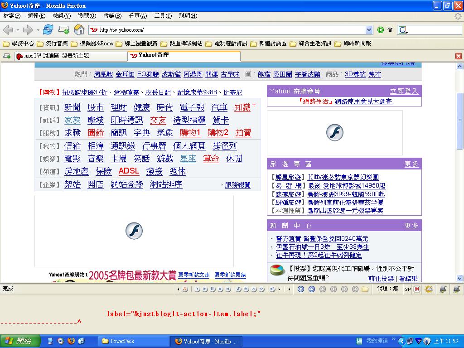The image size is (464, 348).
Task: Close the current tab with red X
Action: [x=458, y=56]
